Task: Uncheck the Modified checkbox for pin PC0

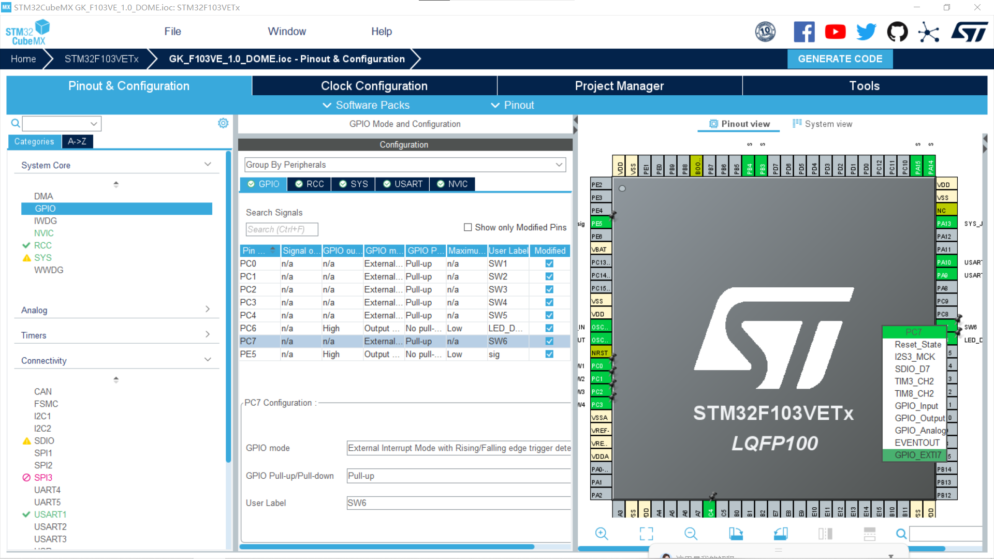Action: (x=549, y=263)
